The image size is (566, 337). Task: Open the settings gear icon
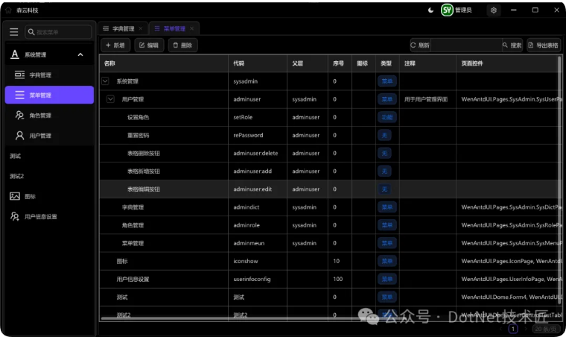[494, 10]
